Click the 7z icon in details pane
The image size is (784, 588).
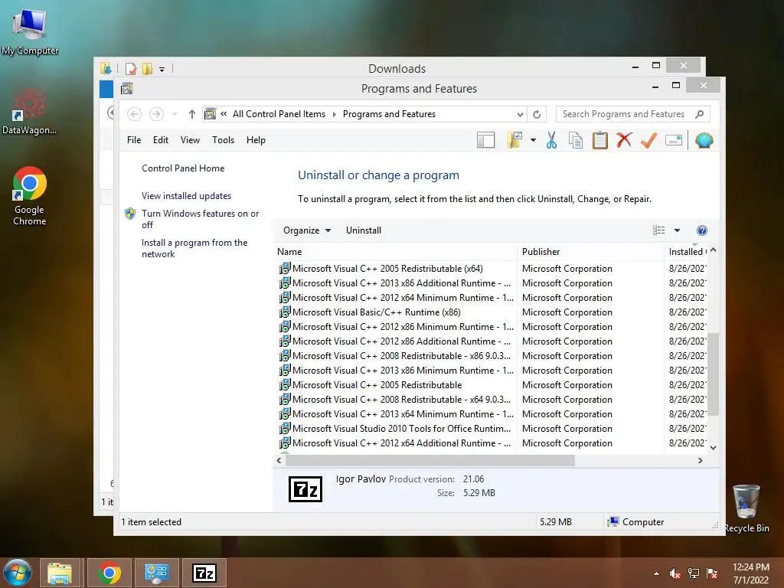click(x=305, y=489)
